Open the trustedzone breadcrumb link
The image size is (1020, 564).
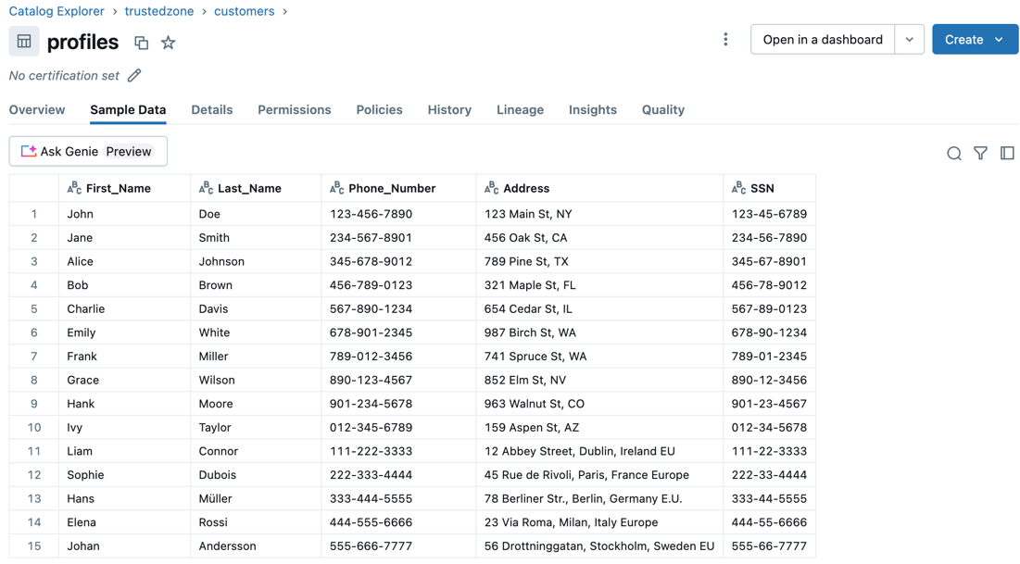[159, 12]
